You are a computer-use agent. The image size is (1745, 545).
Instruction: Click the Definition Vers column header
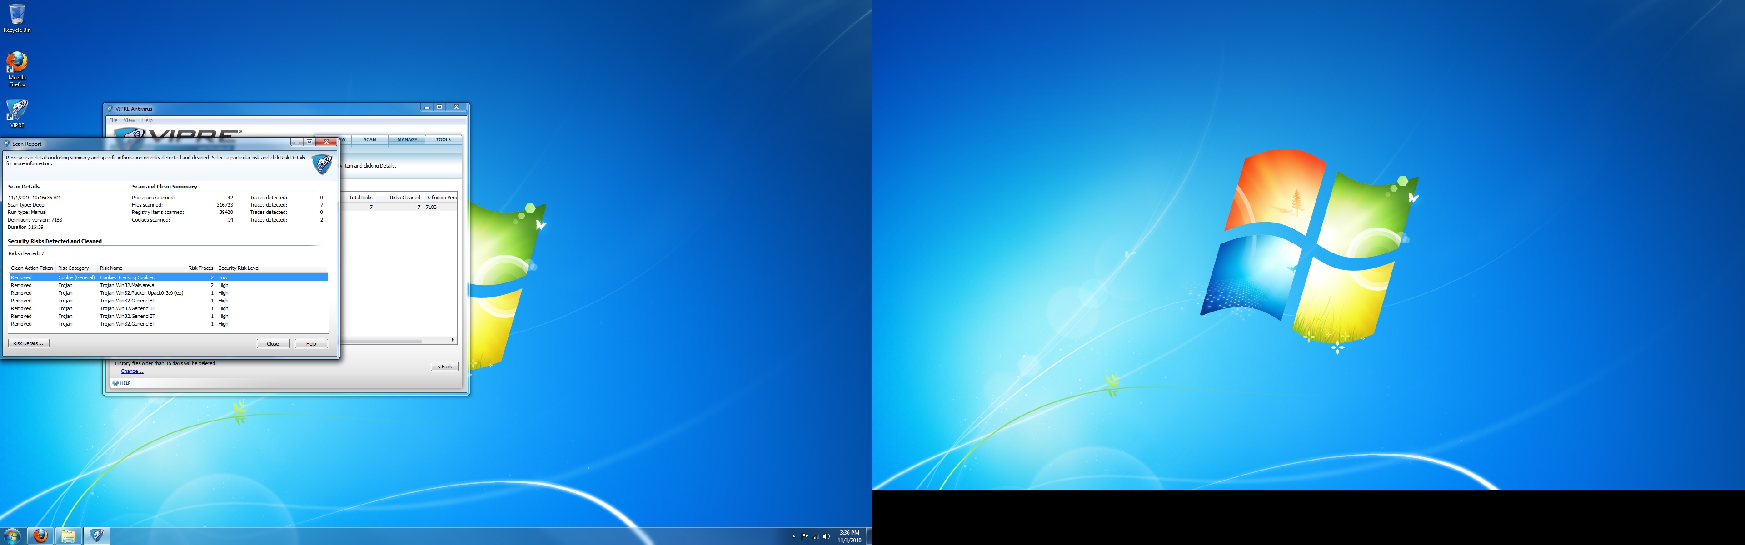440,198
